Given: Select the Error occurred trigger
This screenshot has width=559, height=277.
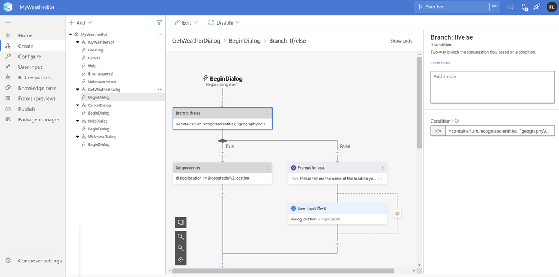Looking at the screenshot, I should pyautogui.click(x=100, y=74).
